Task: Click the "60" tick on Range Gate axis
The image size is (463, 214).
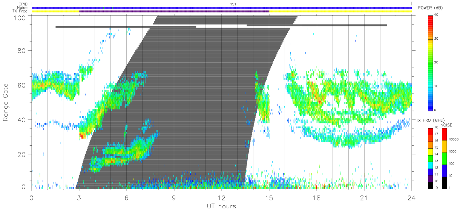Action: [x=22, y=85]
